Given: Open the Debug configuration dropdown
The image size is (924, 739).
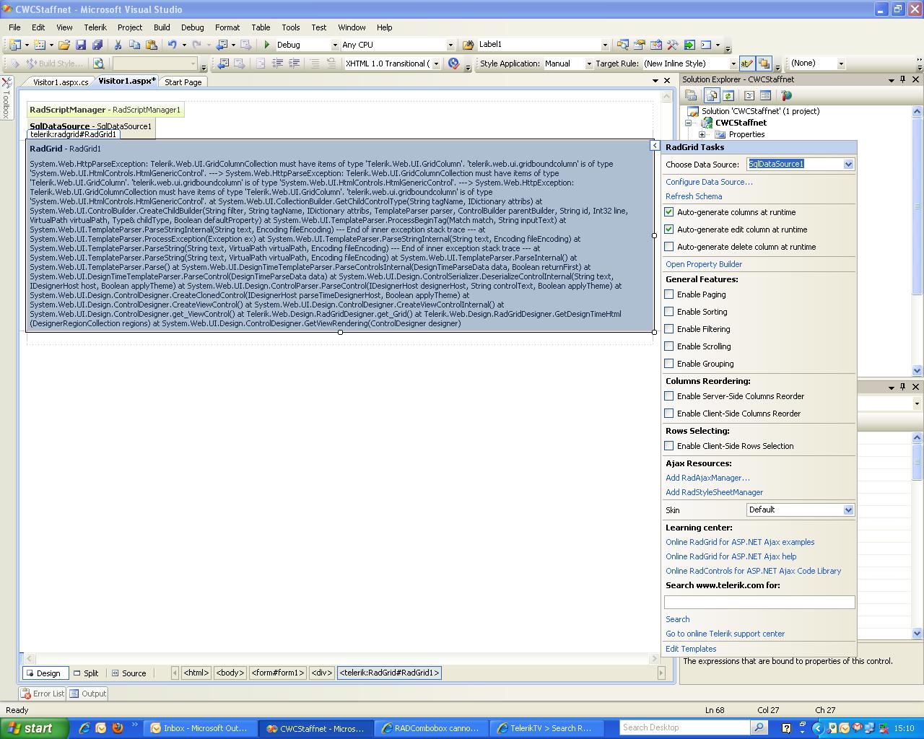Looking at the screenshot, I should coord(334,45).
